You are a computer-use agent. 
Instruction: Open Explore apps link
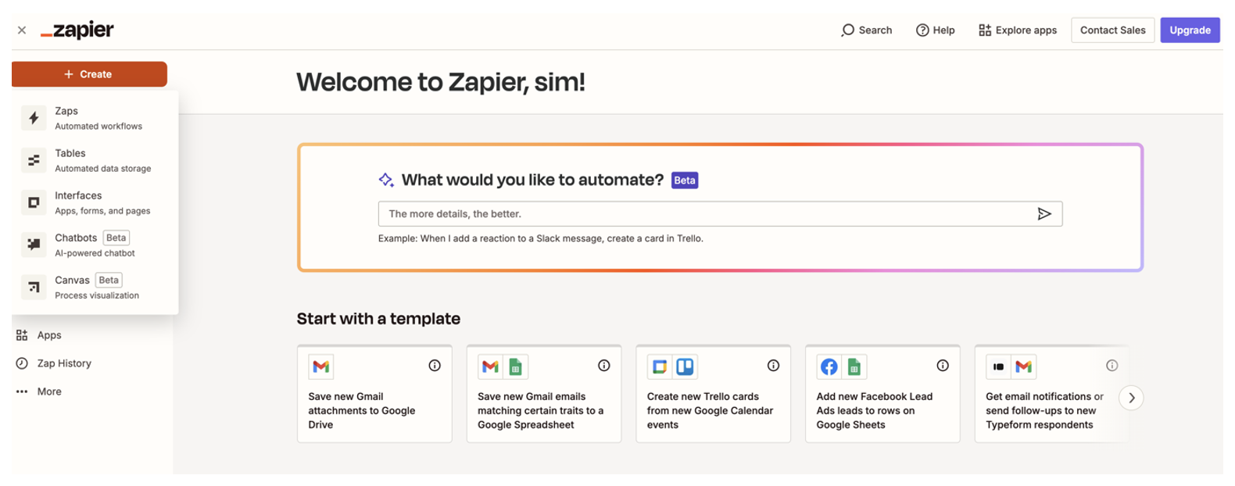[1018, 30]
